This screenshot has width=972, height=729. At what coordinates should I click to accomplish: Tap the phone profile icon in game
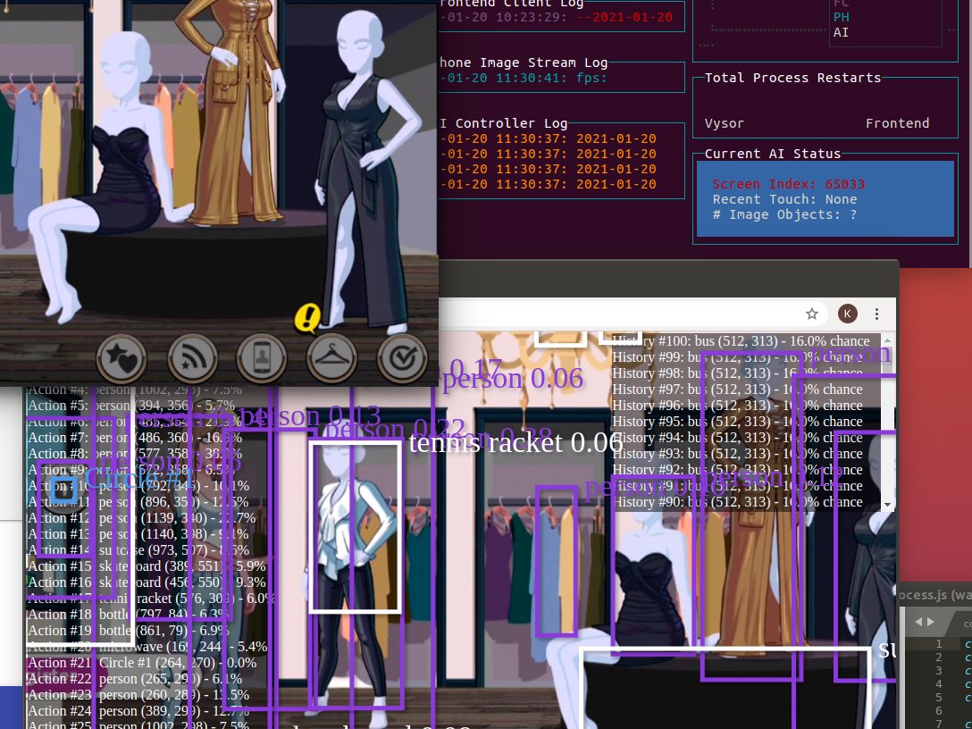262,357
